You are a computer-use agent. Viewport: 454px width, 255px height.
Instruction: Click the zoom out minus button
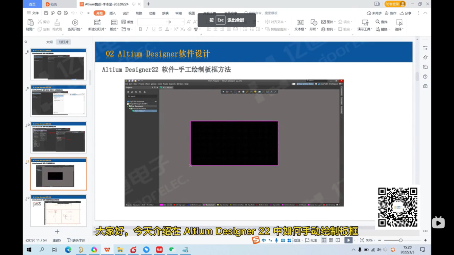click(x=379, y=240)
